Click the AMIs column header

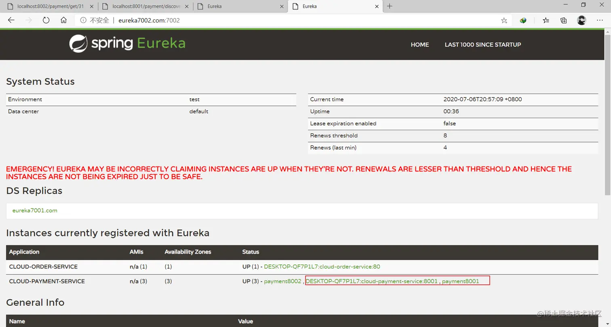137,252
